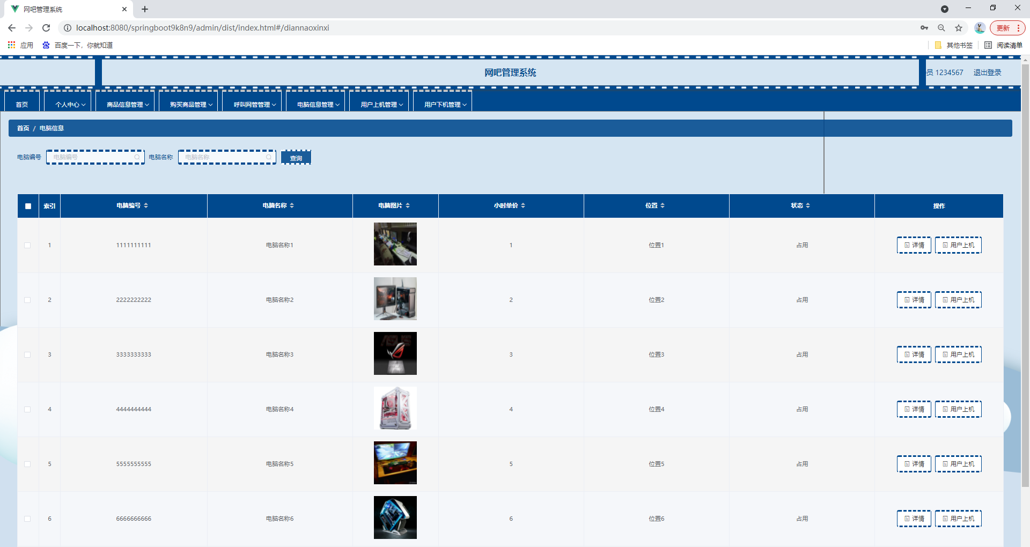Sort by 电脑名称 column arrows
The image size is (1030, 547).
pos(292,205)
